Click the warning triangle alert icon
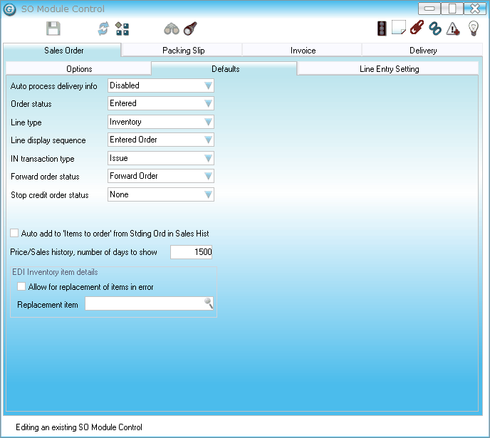 point(453,28)
